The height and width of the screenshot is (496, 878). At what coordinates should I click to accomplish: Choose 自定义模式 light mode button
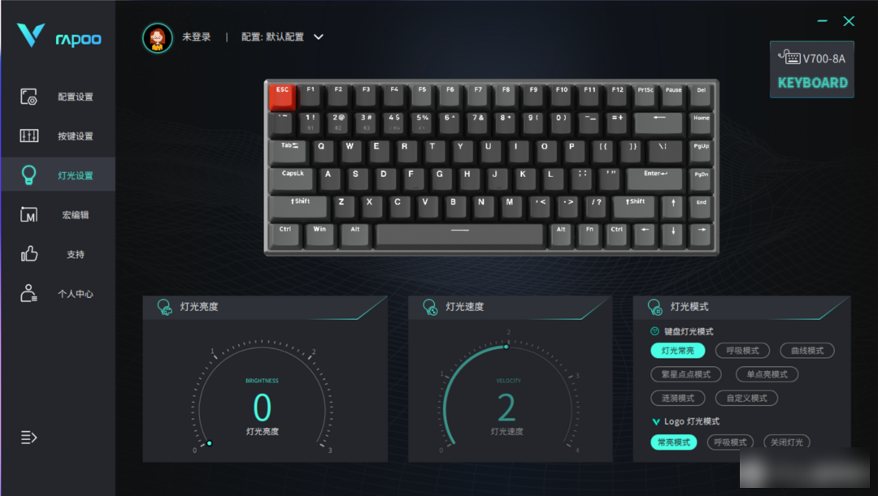click(746, 398)
